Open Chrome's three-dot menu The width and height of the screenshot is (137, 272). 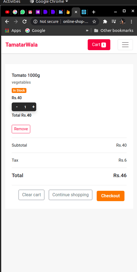(132, 22)
